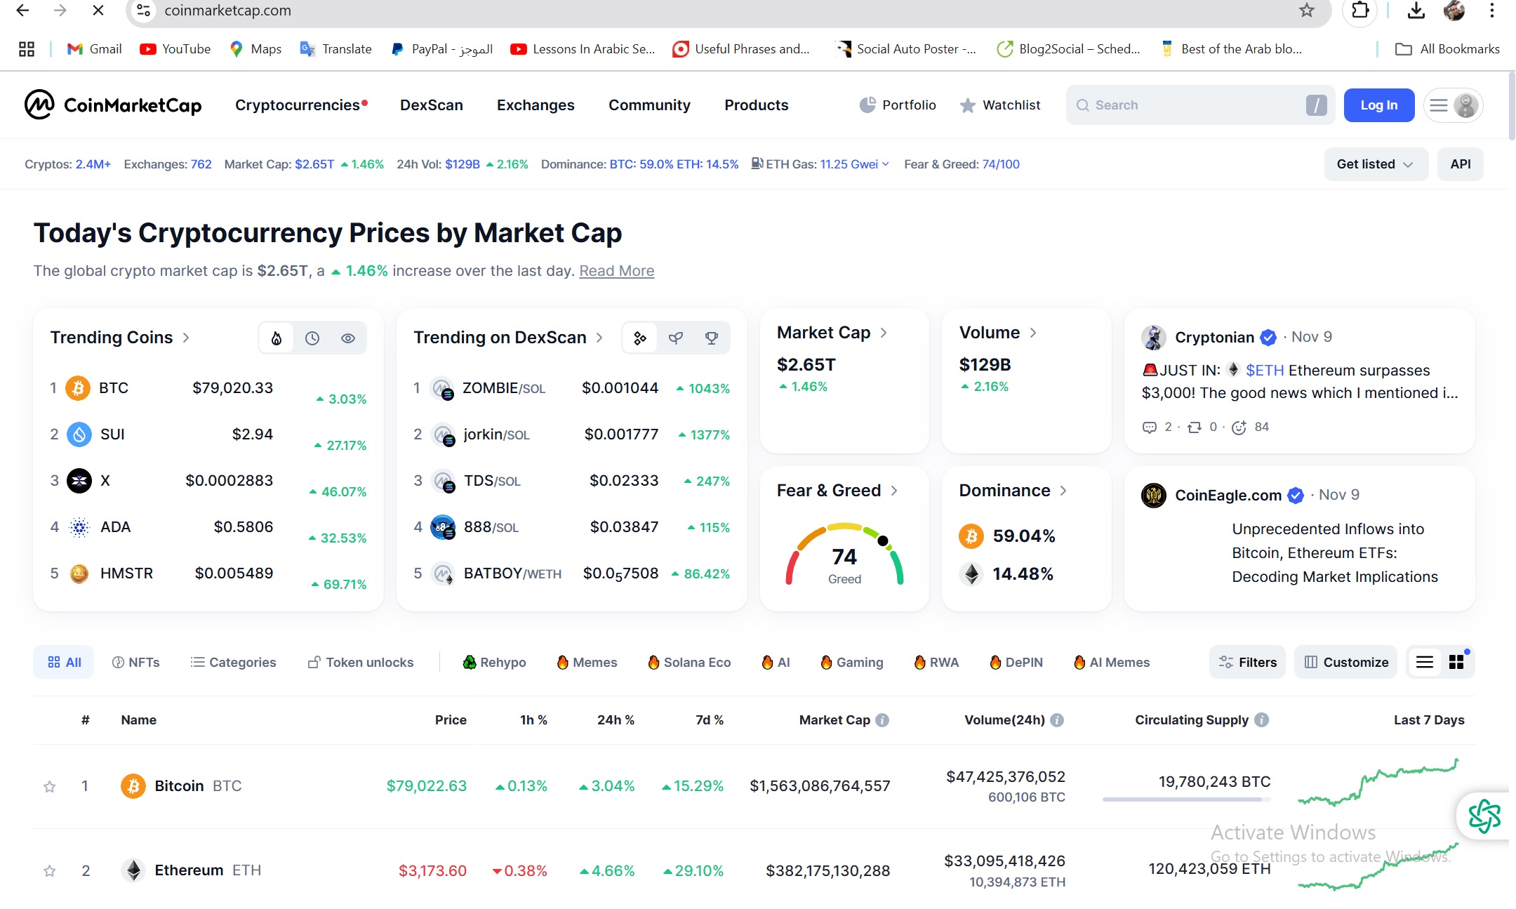
Task: Click the CoinMarketCap logo icon
Action: pyautogui.click(x=39, y=105)
